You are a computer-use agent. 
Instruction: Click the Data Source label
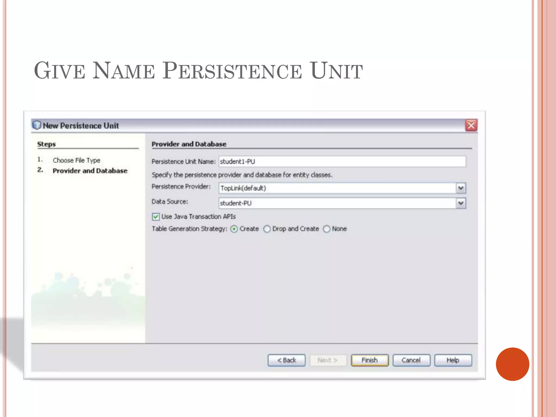click(x=170, y=201)
